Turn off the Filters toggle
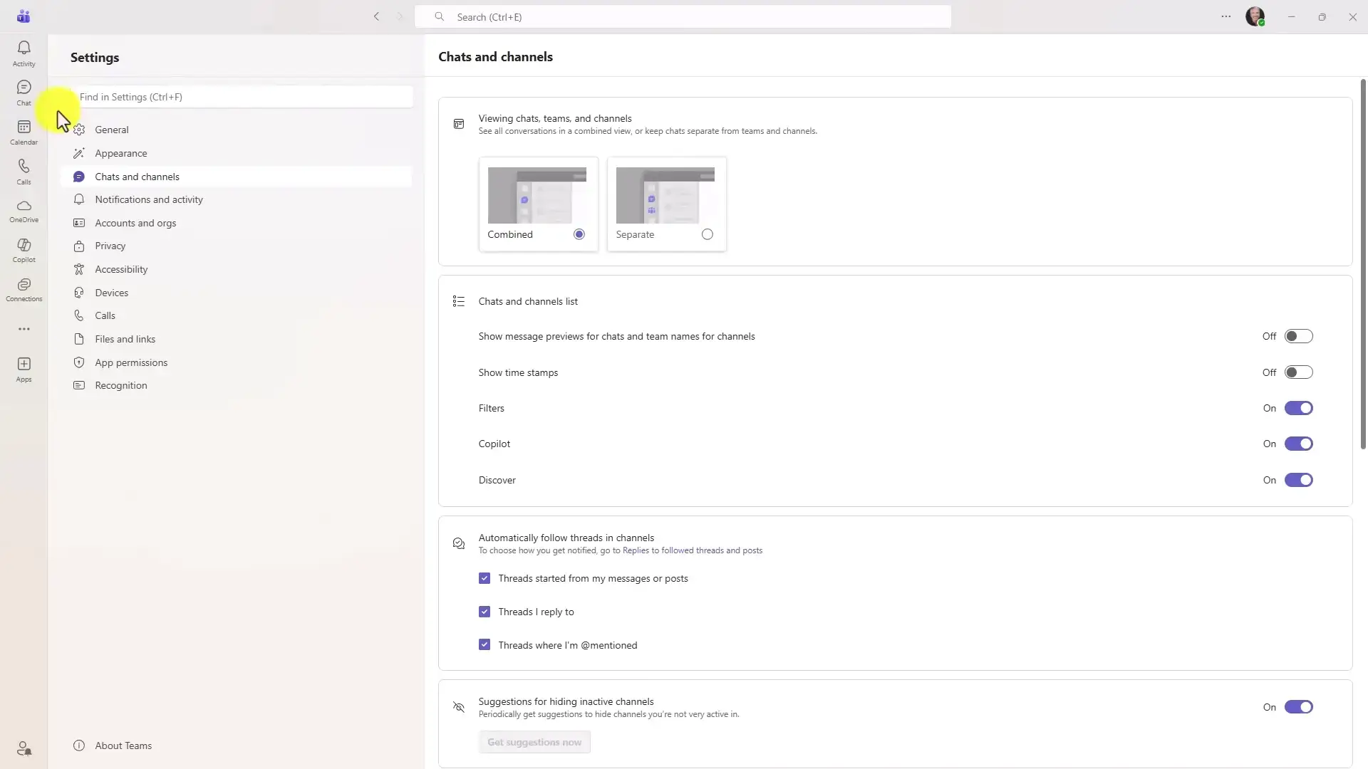 1298,408
